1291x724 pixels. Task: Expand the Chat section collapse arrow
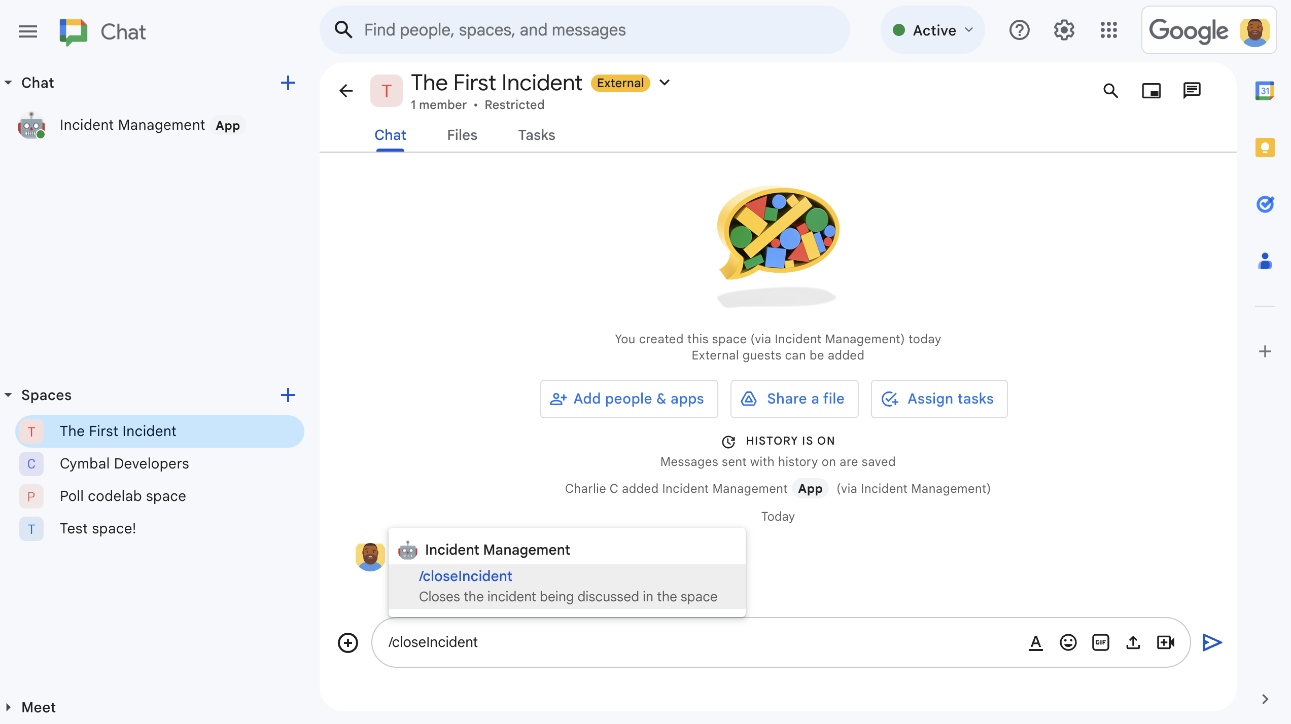pyautogui.click(x=8, y=83)
